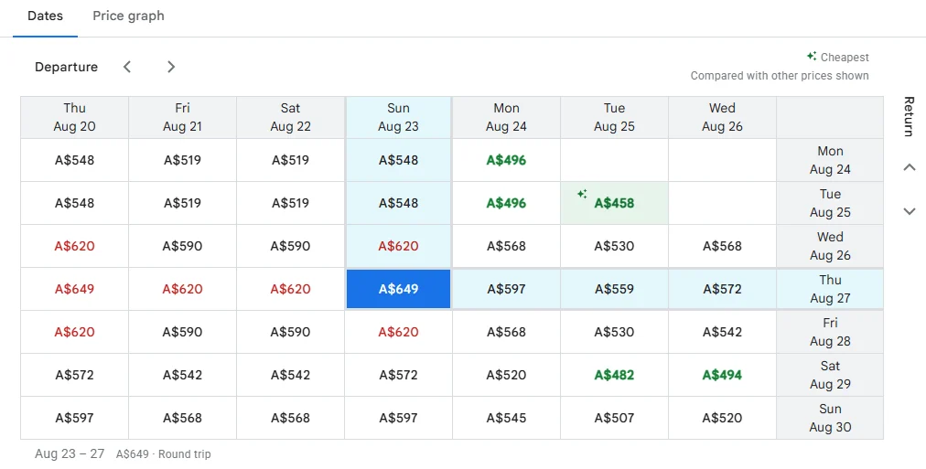Click Thu Aug 20 departure column header
Screen dimensions: 926x469
[74, 117]
